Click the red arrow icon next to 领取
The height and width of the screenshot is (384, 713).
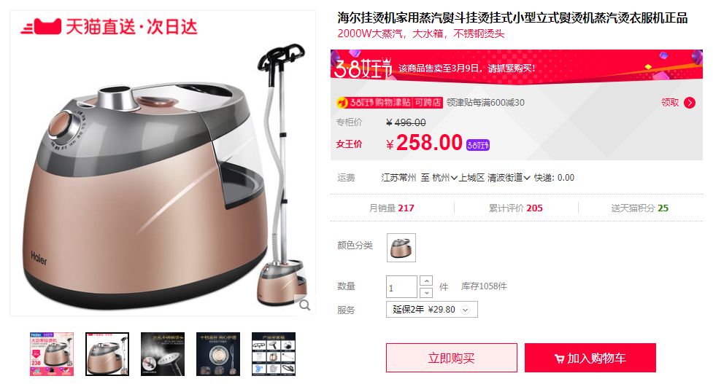pos(690,103)
